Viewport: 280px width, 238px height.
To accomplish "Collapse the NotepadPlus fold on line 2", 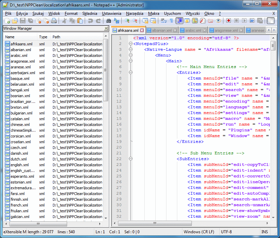I will 131,43.
